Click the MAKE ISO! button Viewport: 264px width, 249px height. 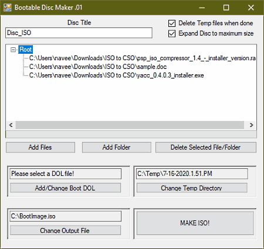(x=195, y=223)
